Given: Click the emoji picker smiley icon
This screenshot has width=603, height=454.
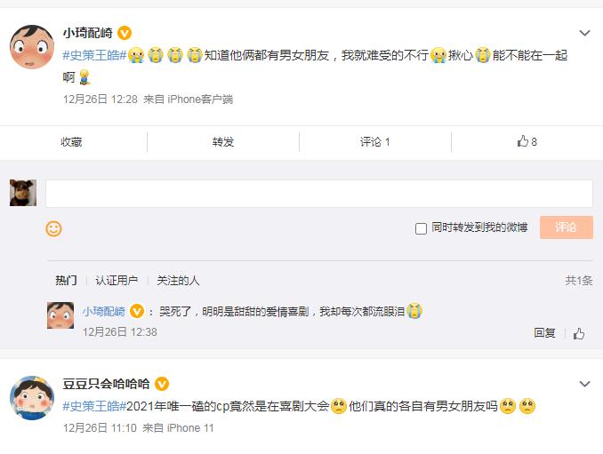Looking at the screenshot, I should (x=53, y=229).
